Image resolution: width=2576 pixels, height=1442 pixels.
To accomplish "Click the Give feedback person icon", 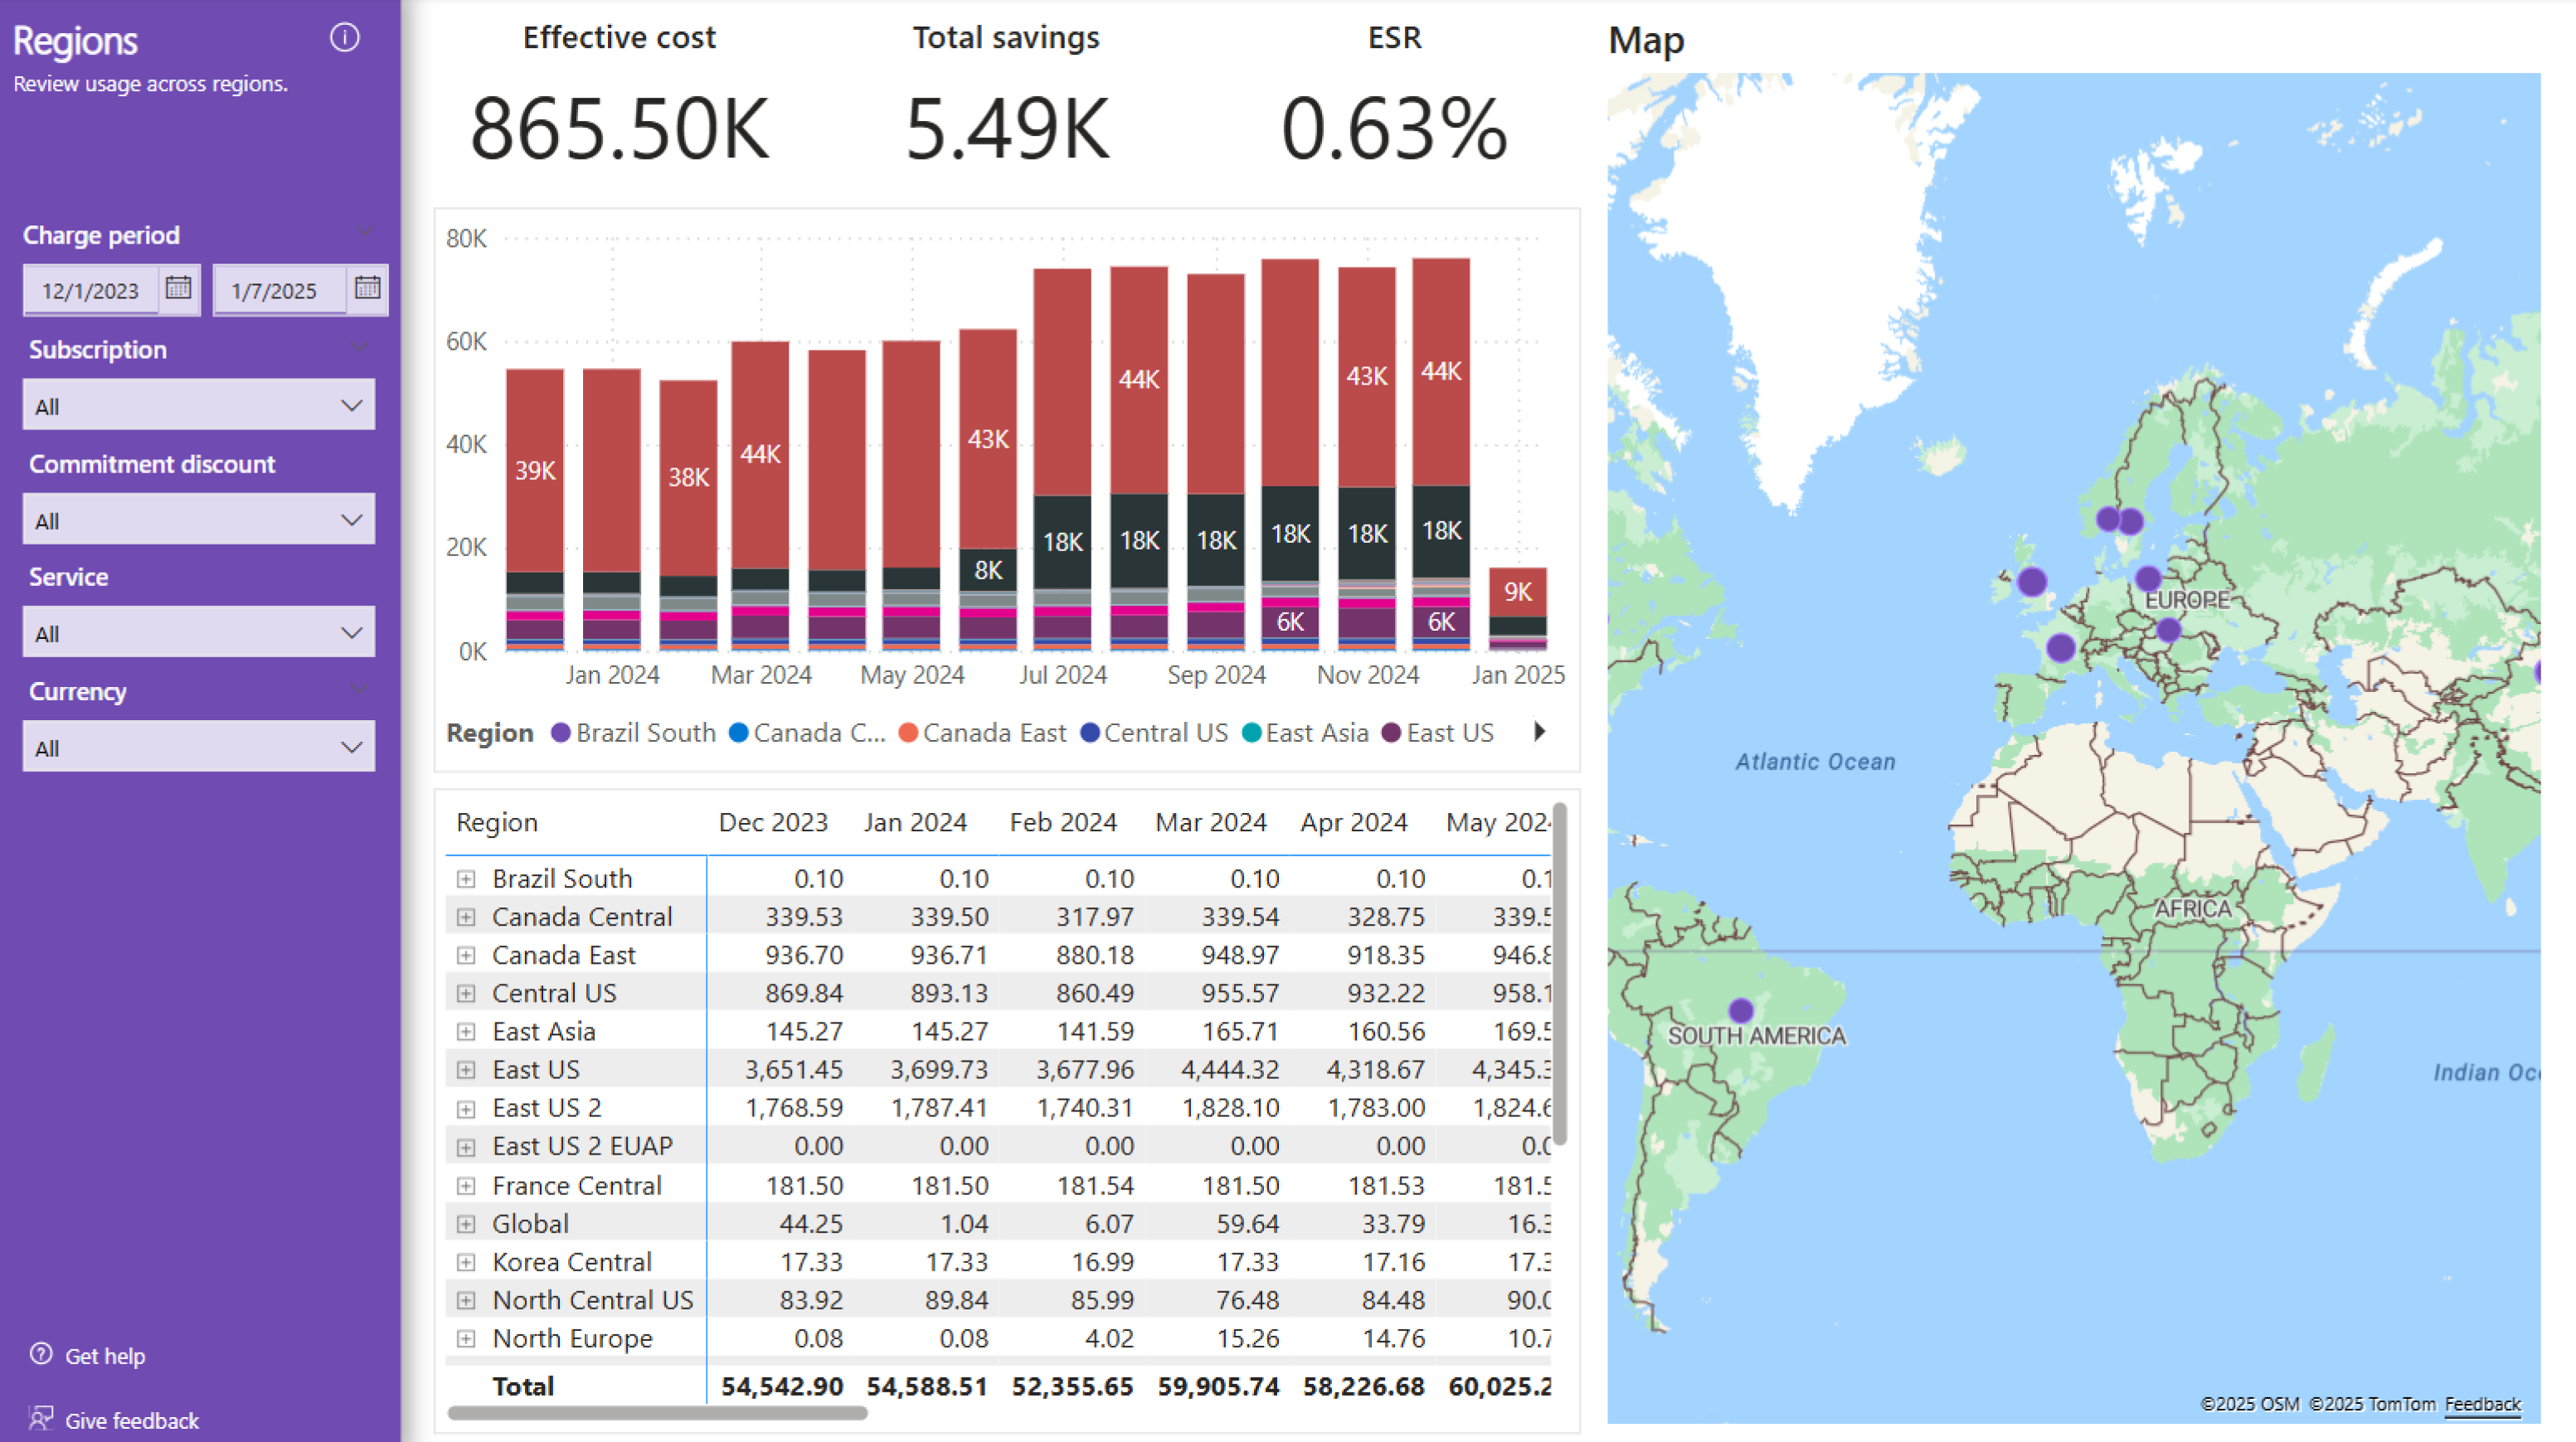I will click(41, 1418).
